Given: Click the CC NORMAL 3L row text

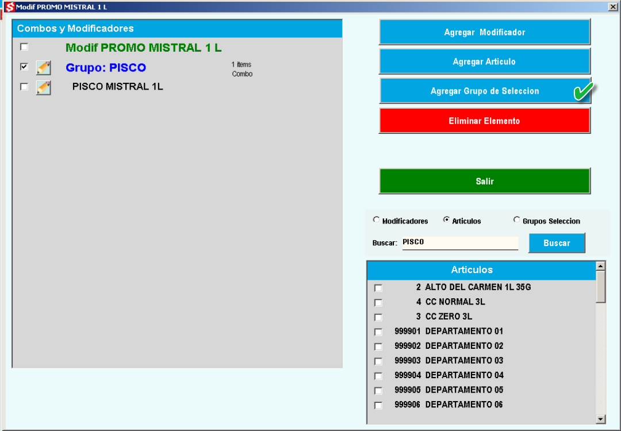Looking at the screenshot, I should click(x=455, y=302).
